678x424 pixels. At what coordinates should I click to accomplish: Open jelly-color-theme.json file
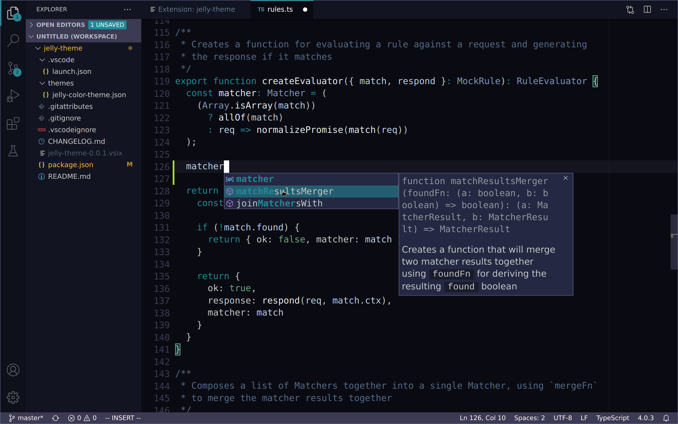83,95
